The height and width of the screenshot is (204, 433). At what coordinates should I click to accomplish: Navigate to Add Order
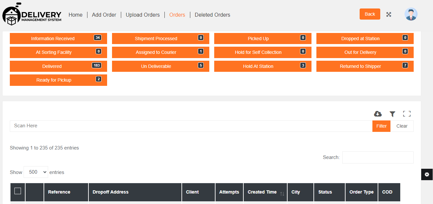(104, 15)
